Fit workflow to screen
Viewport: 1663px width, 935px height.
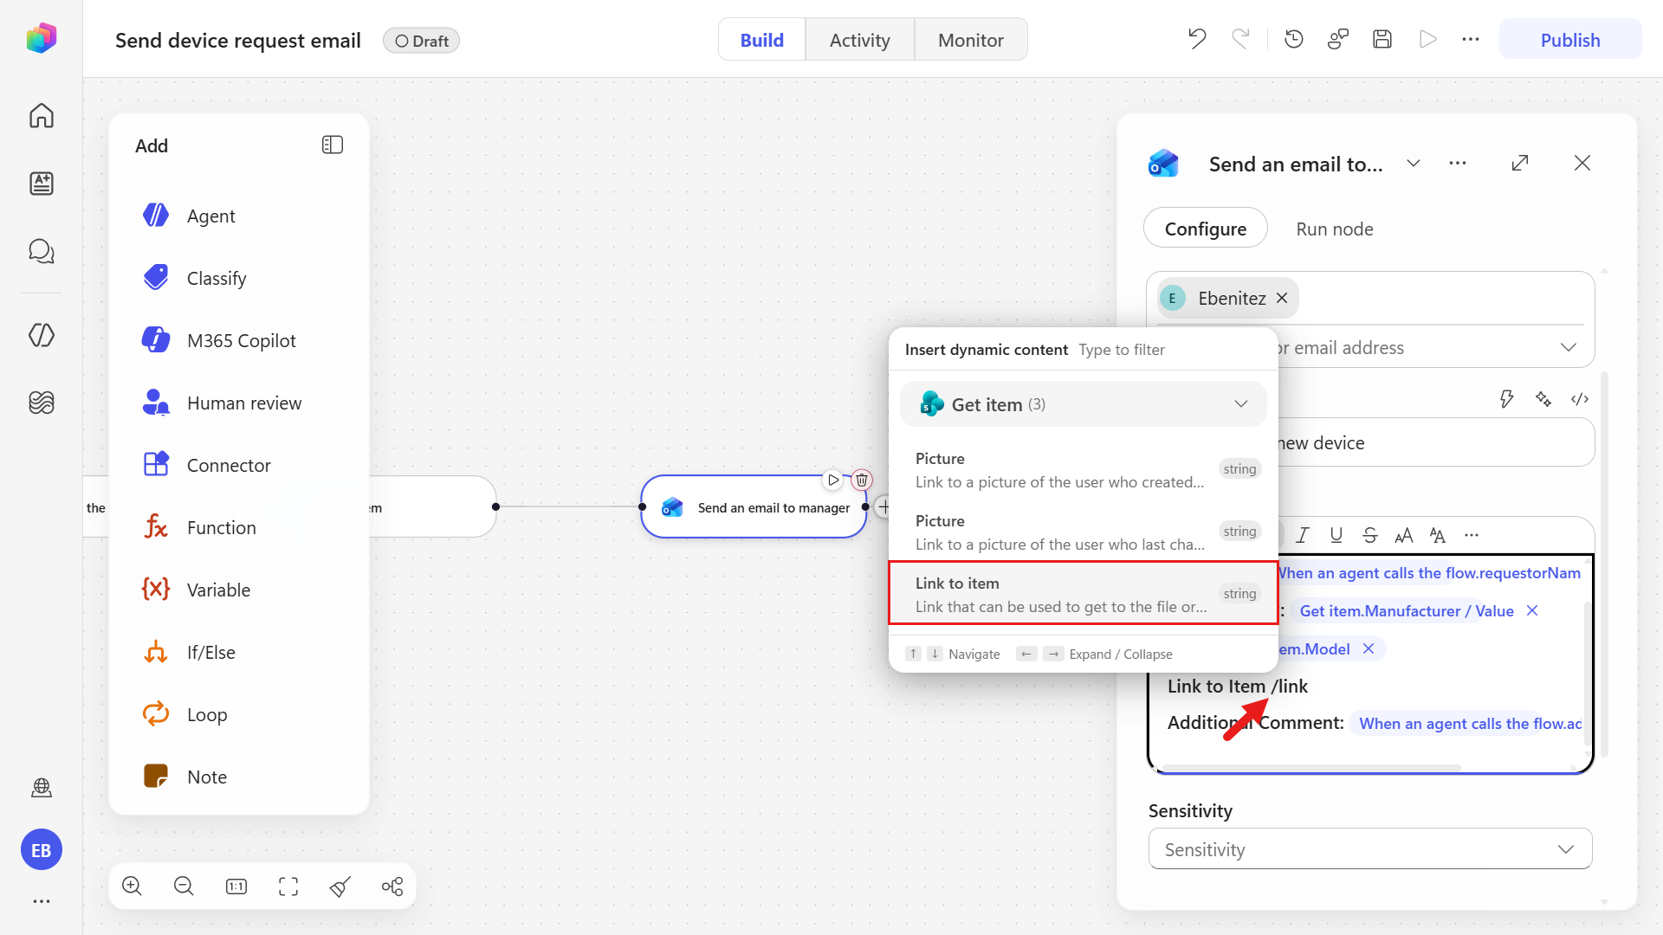pyautogui.click(x=288, y=886)
